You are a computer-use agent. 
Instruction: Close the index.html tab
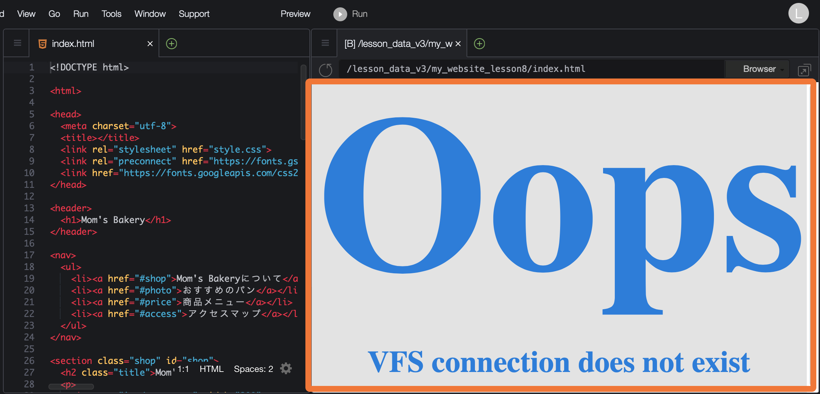tap(150, 44)
